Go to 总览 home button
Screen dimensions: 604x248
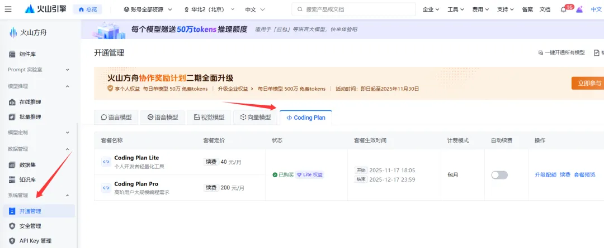[88, 9]
